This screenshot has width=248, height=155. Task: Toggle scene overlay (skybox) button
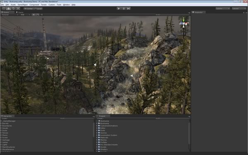pos(38,15)
